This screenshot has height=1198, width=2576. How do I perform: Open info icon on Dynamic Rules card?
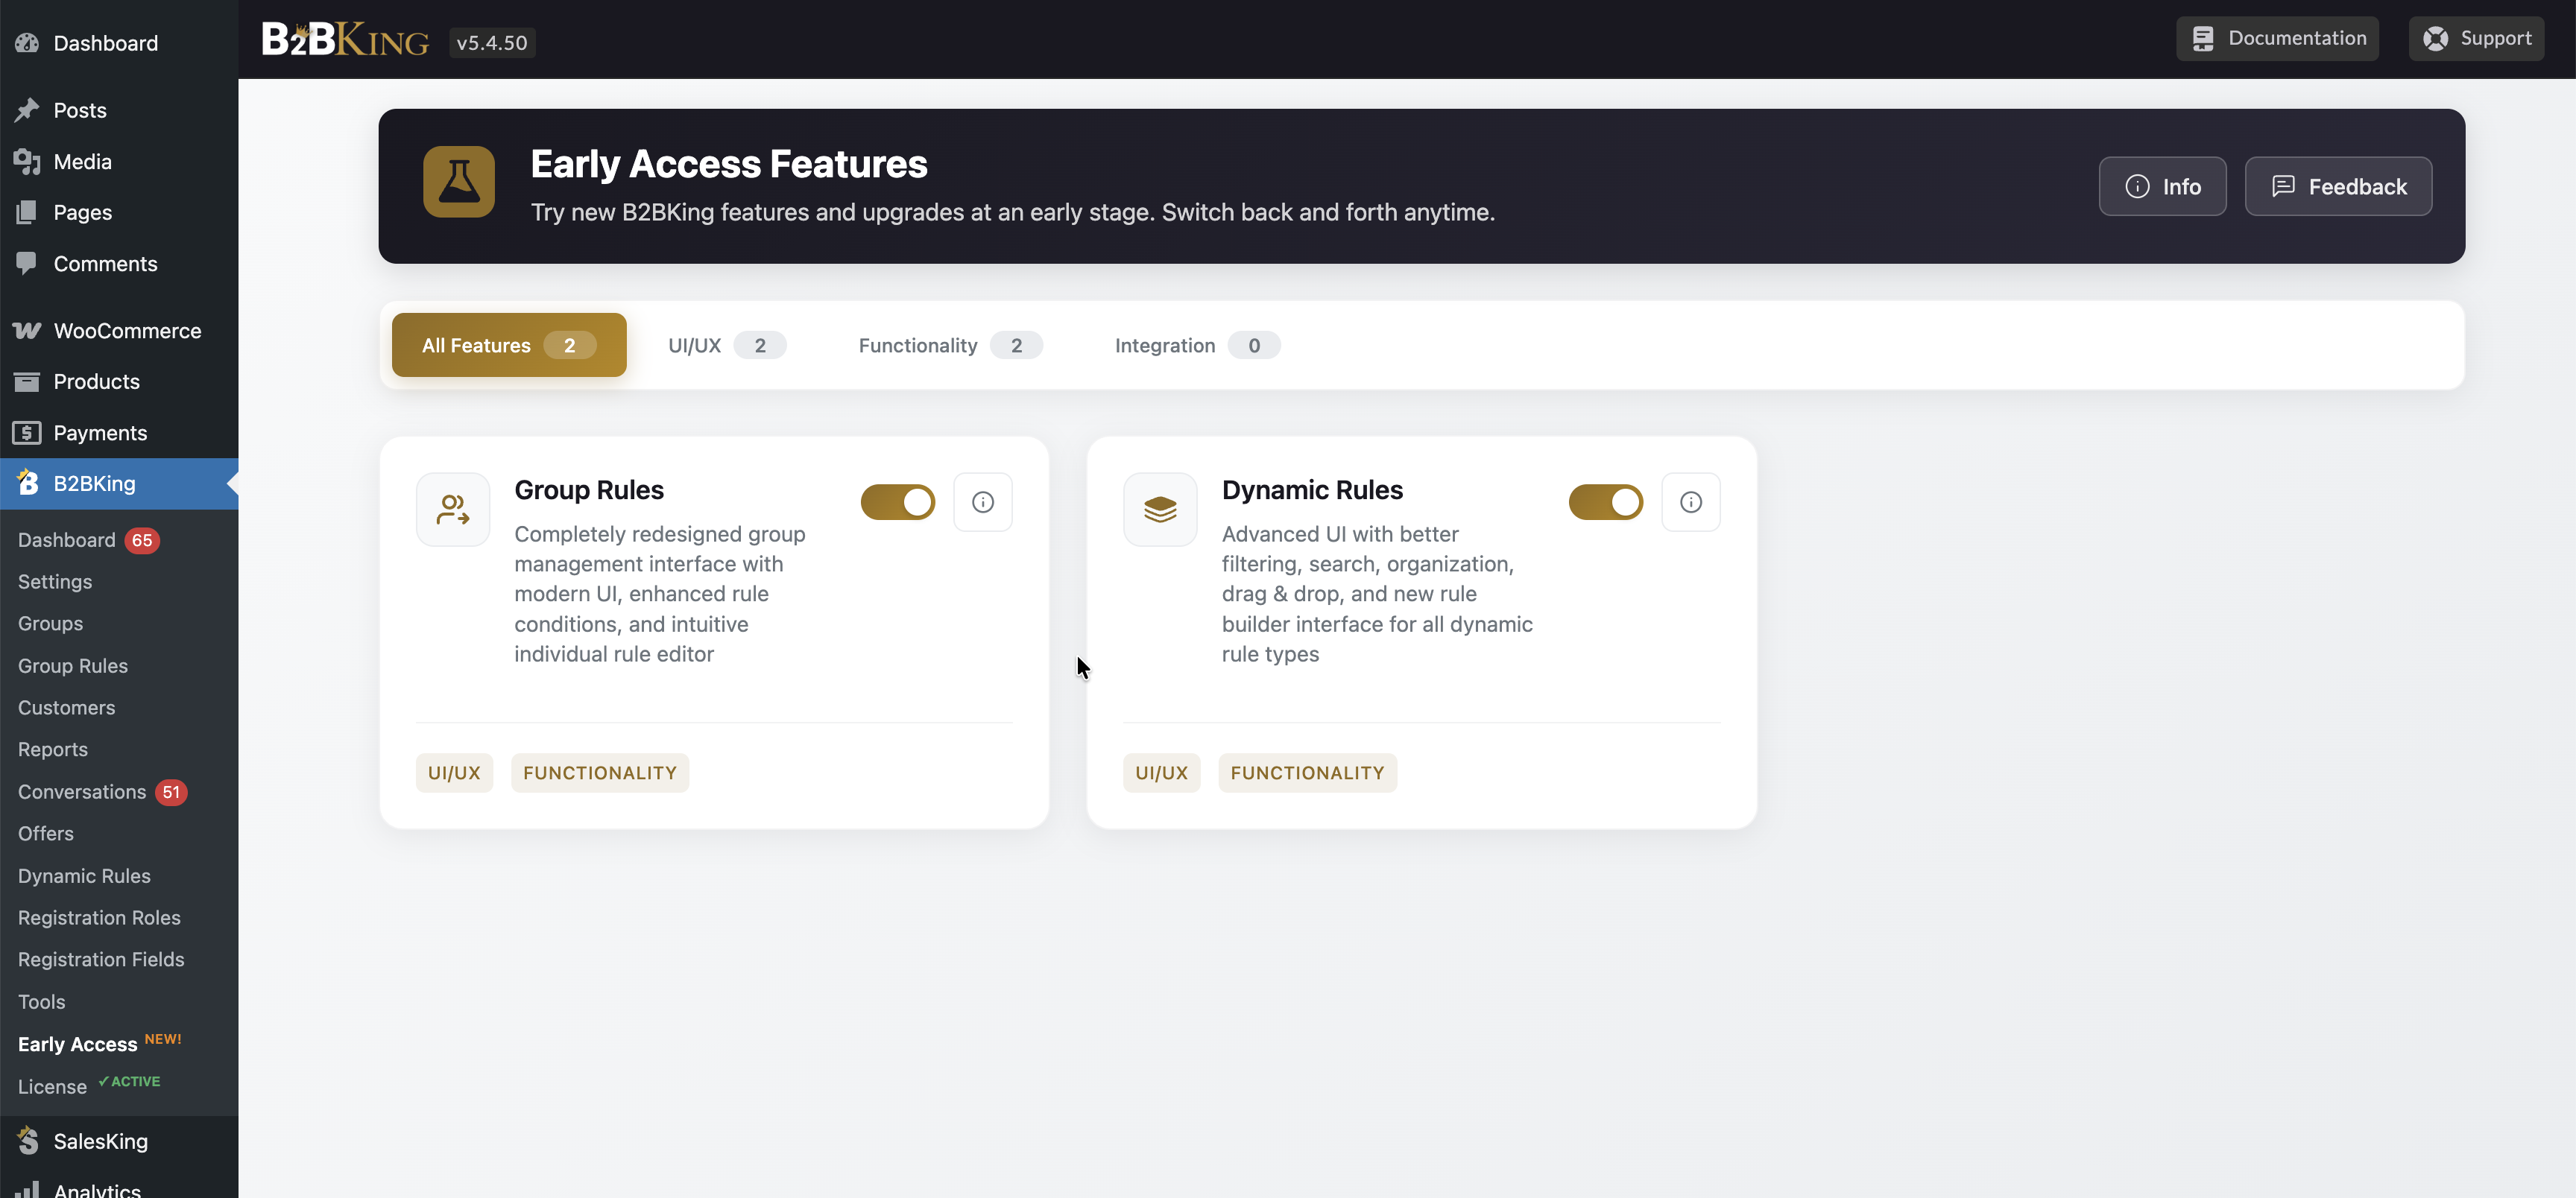(1690, 503)
